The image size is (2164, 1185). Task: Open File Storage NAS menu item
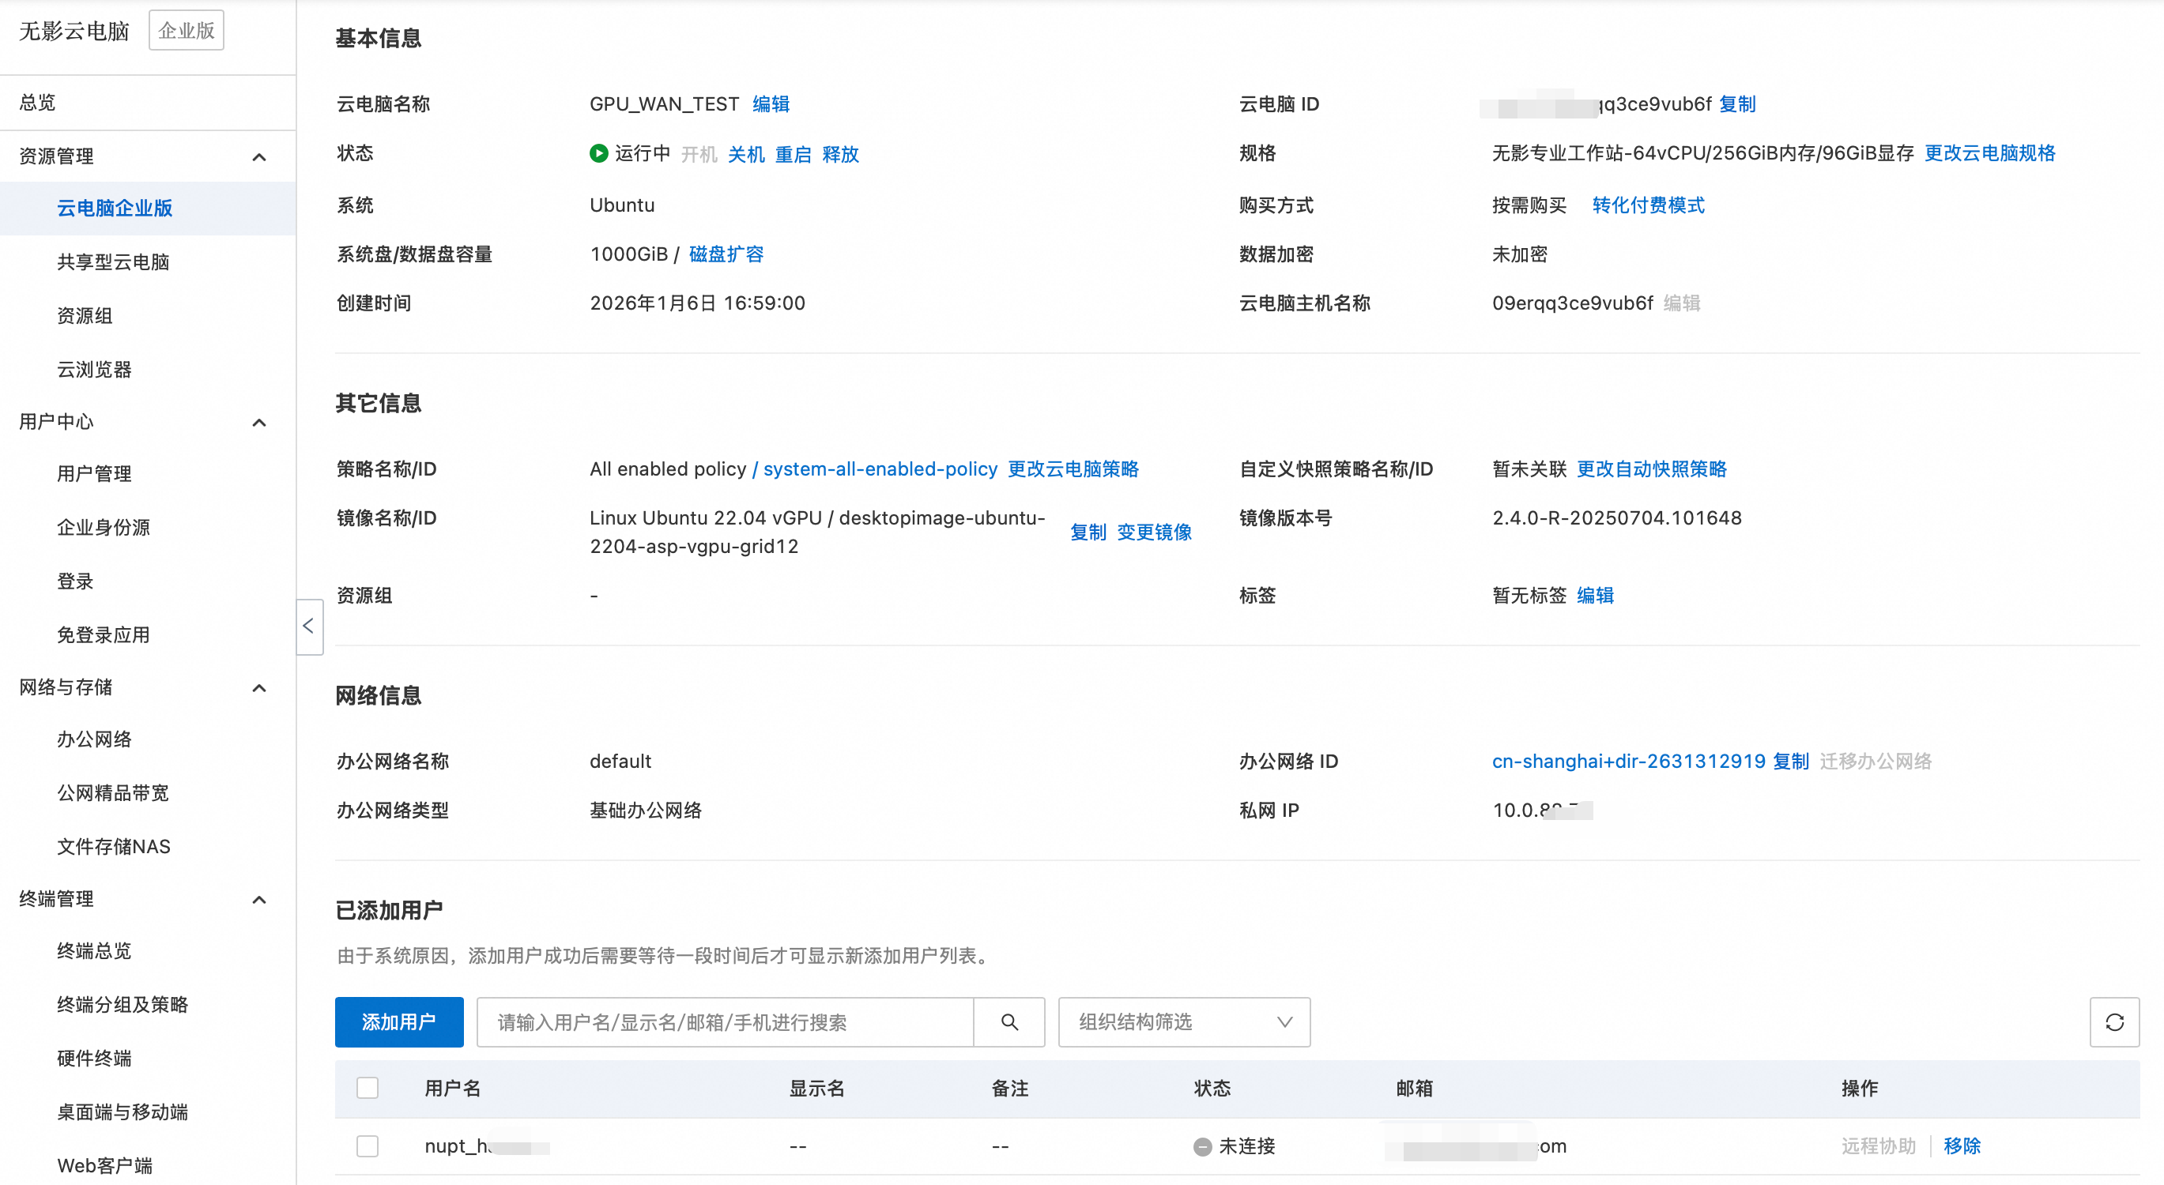(113, 847)
